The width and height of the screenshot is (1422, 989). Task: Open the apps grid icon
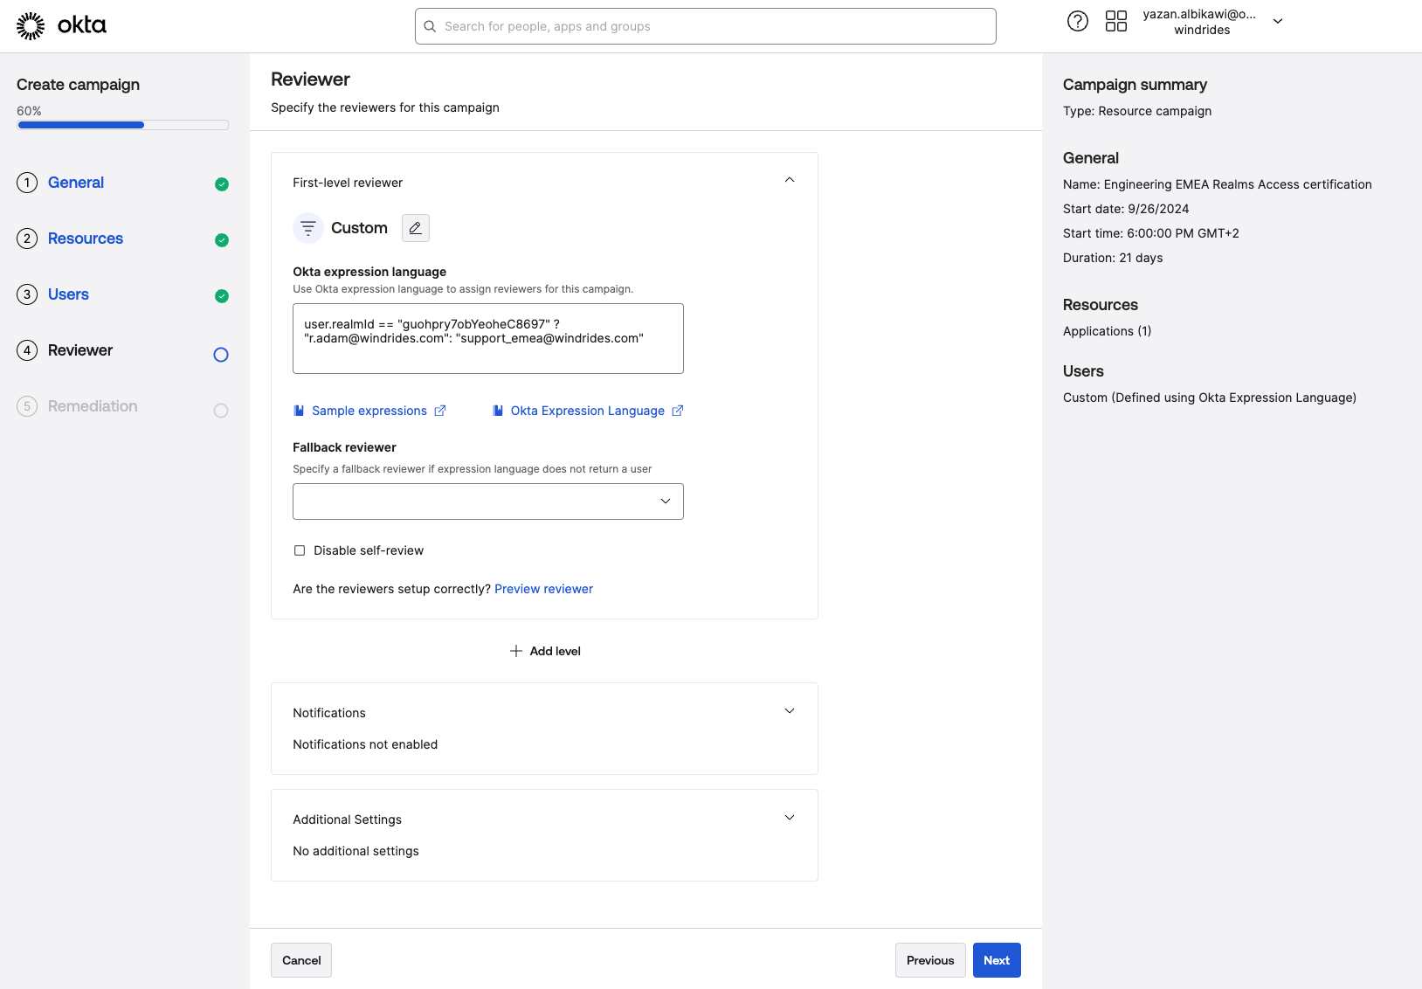(1115, 22)
